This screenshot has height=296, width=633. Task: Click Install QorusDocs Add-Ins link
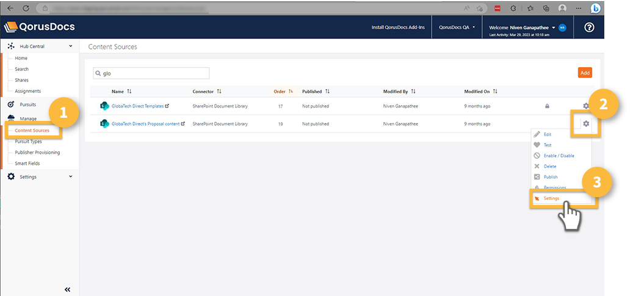(x=398, y=27)
